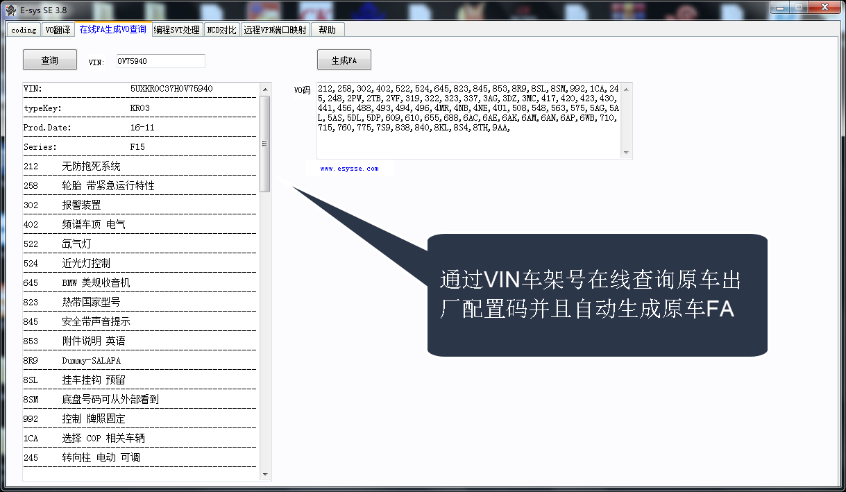
Task: Click the VO码 box scroll up arrow
Action: [x=627, y=89]
